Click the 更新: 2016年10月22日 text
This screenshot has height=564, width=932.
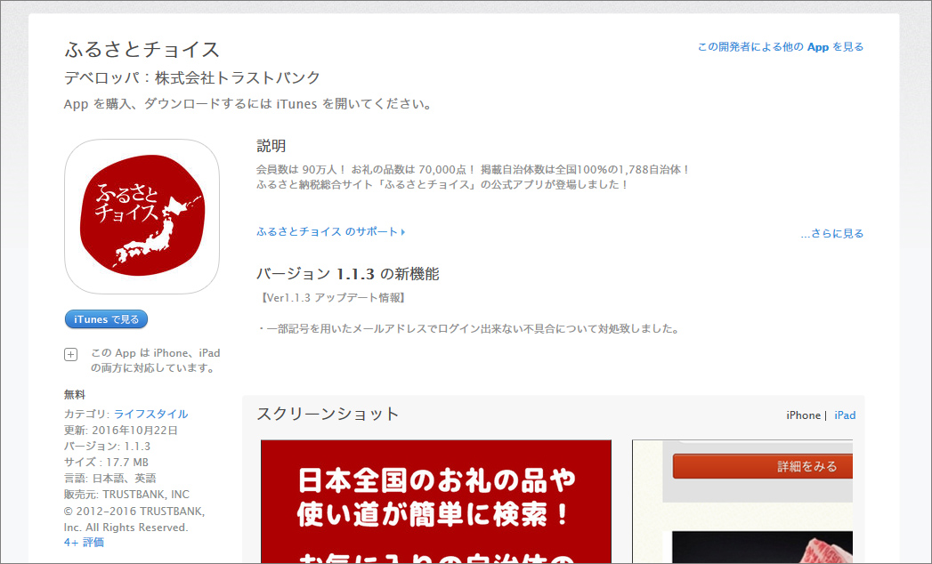point(121,431)
